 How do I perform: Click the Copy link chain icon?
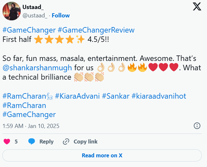click(x=66, y=142)
